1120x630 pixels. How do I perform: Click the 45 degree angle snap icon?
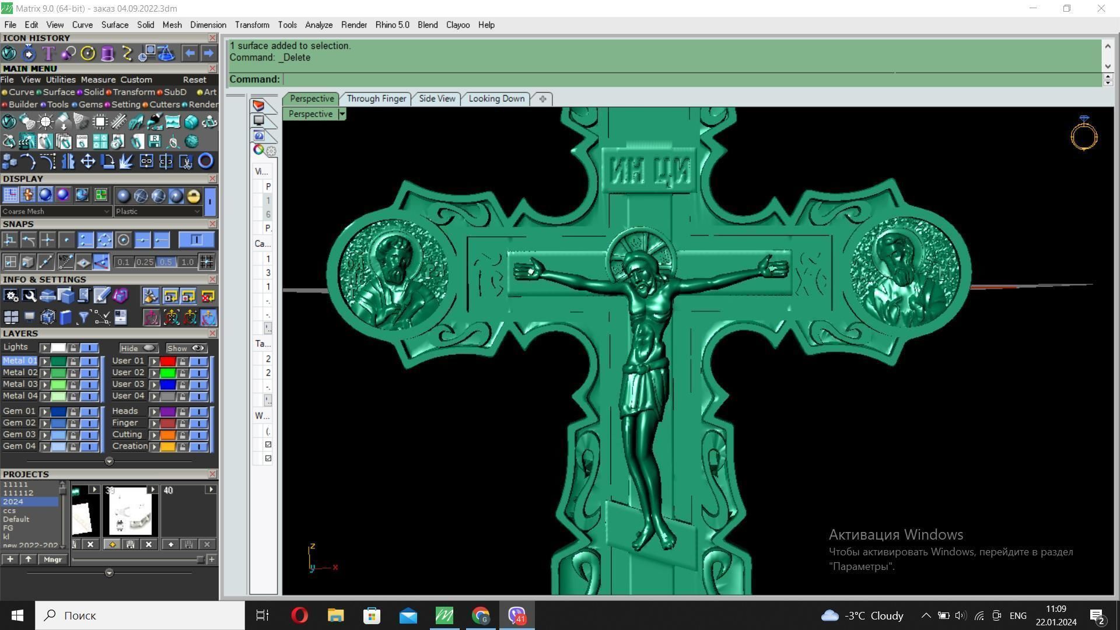[x=65, y=262]
